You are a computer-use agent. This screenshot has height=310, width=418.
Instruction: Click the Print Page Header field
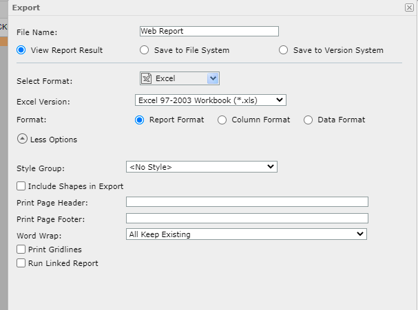[x=247, y=201]
